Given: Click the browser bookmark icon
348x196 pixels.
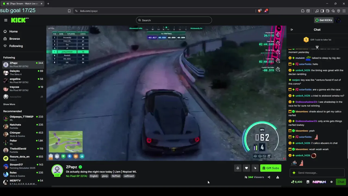Looking at the screenshot, I should 69,11.
